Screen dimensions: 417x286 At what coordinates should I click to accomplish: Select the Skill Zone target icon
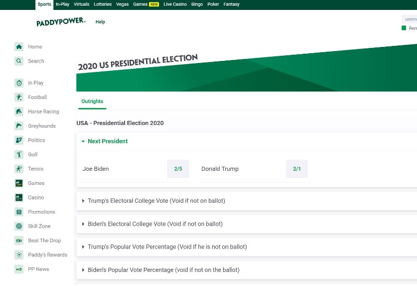tap(19, 226)
